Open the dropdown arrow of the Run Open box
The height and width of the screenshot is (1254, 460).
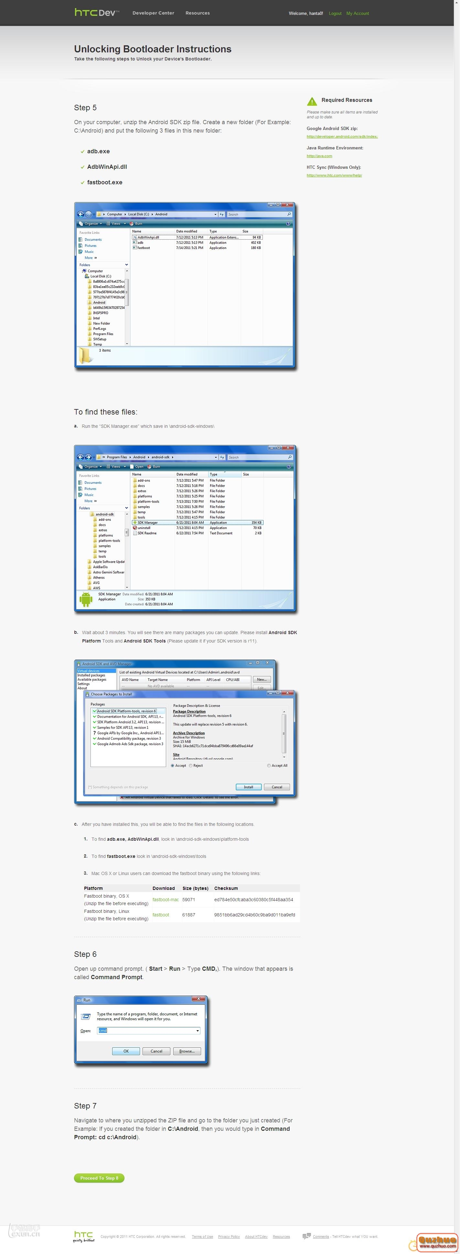[198, 1031]
